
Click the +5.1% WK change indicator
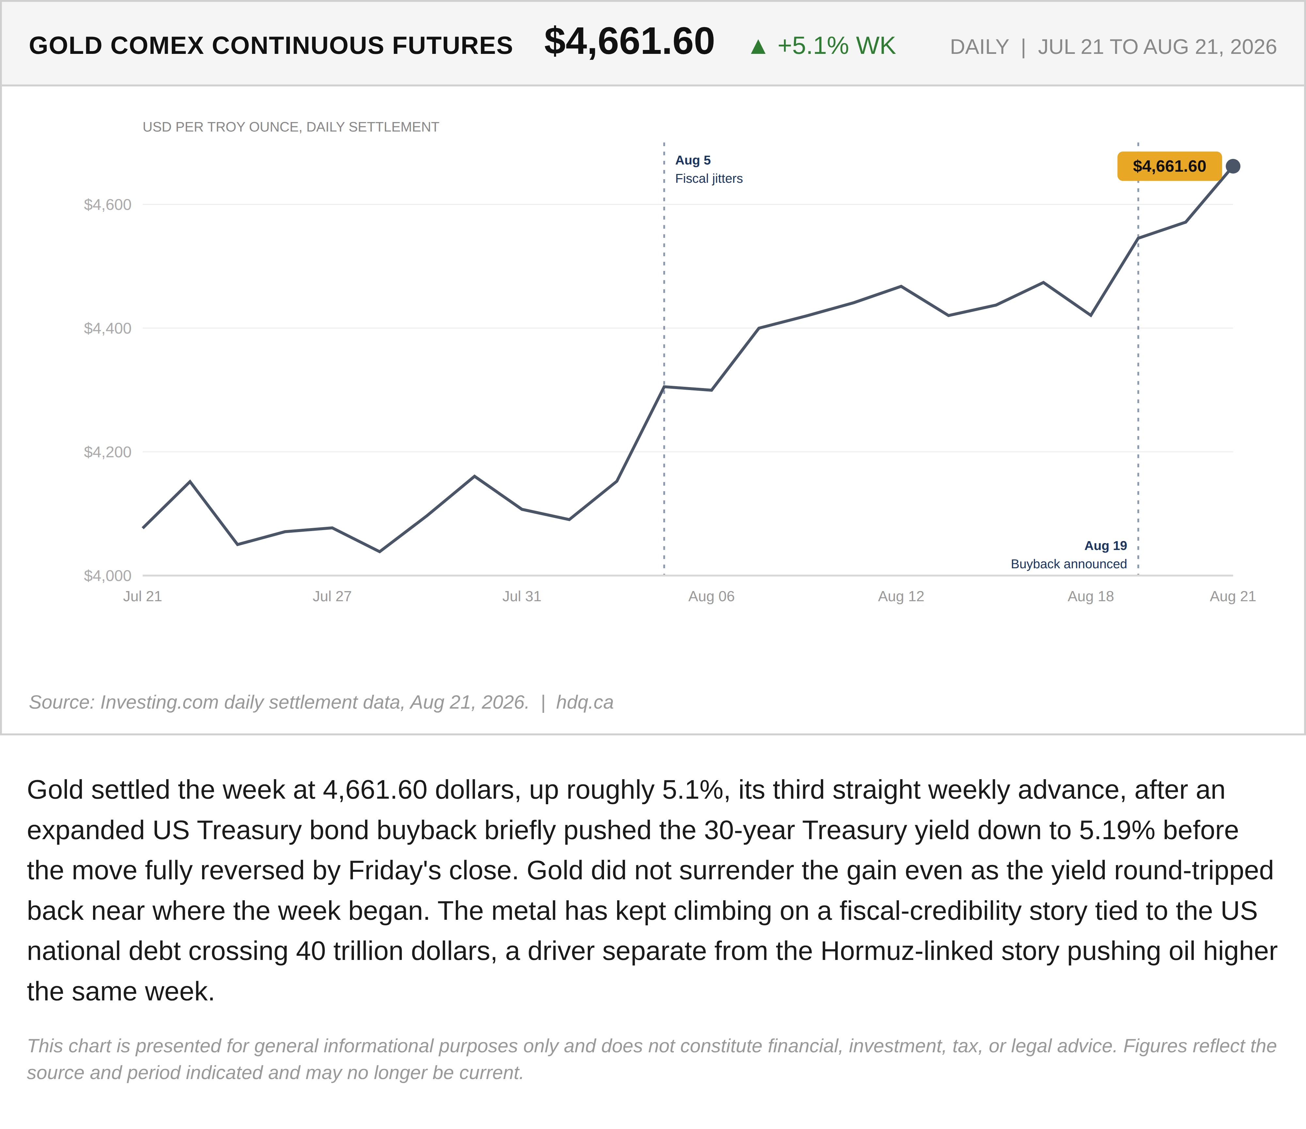click(822, 46)
